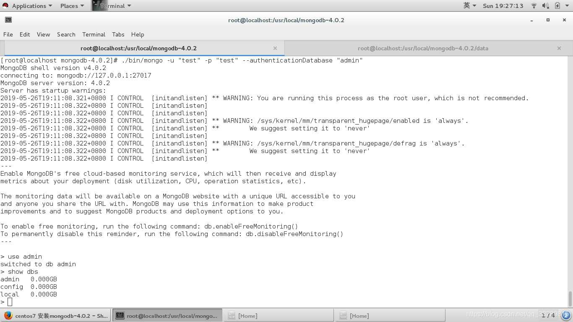573x322 pixels.
Task: Open the Tabs menu
Action: pos(118,34)
